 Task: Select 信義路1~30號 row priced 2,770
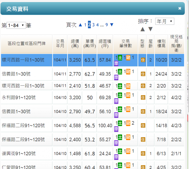click(x=92, y=74)
